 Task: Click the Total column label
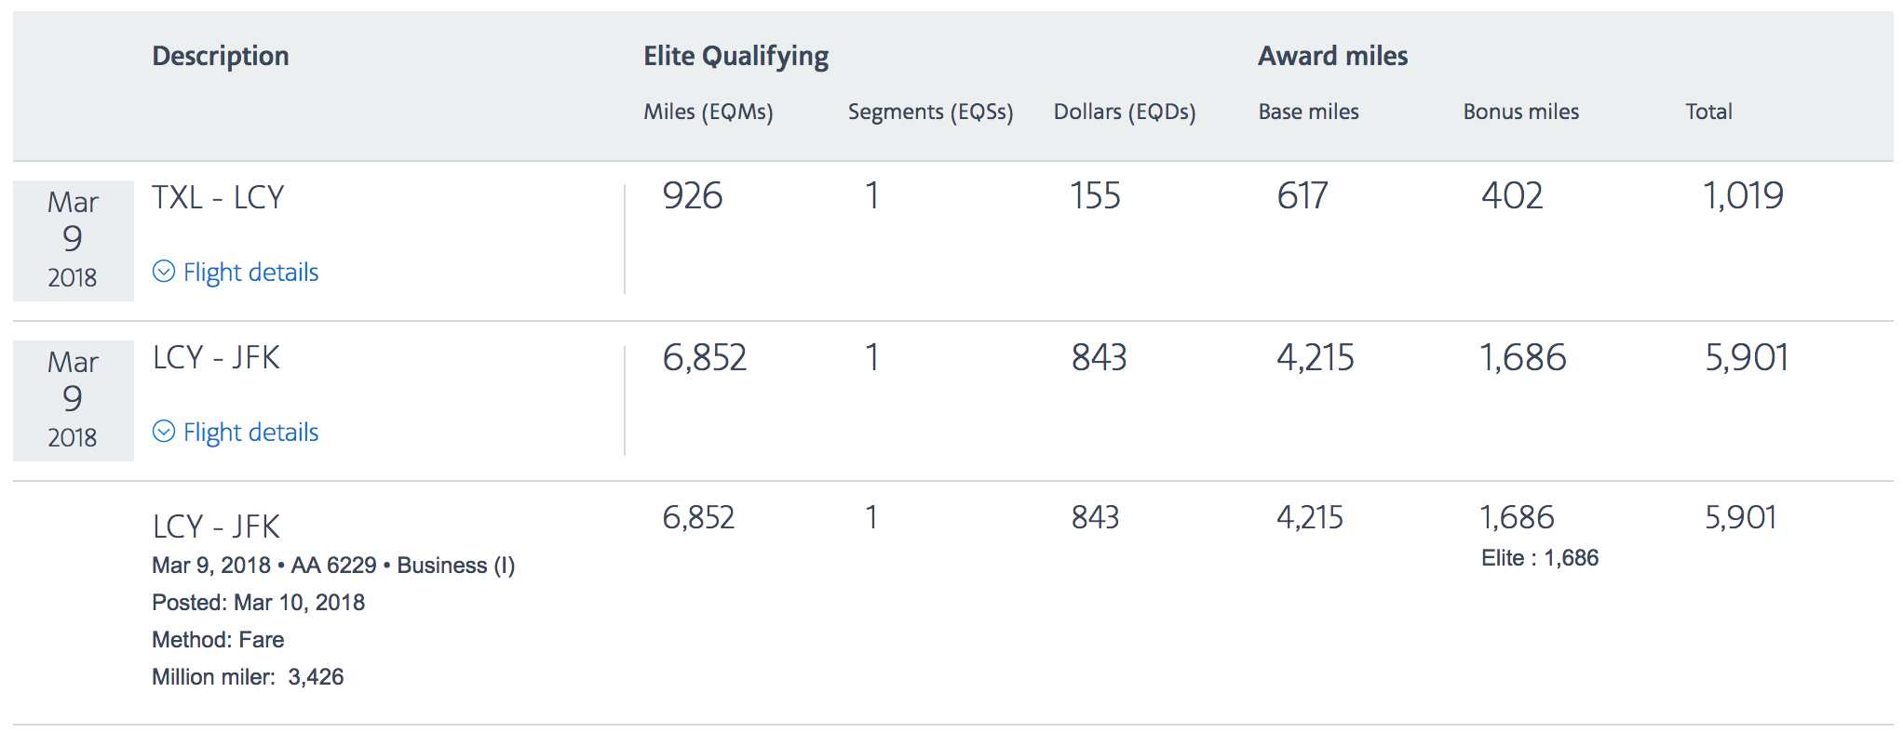coord(1708,113)
